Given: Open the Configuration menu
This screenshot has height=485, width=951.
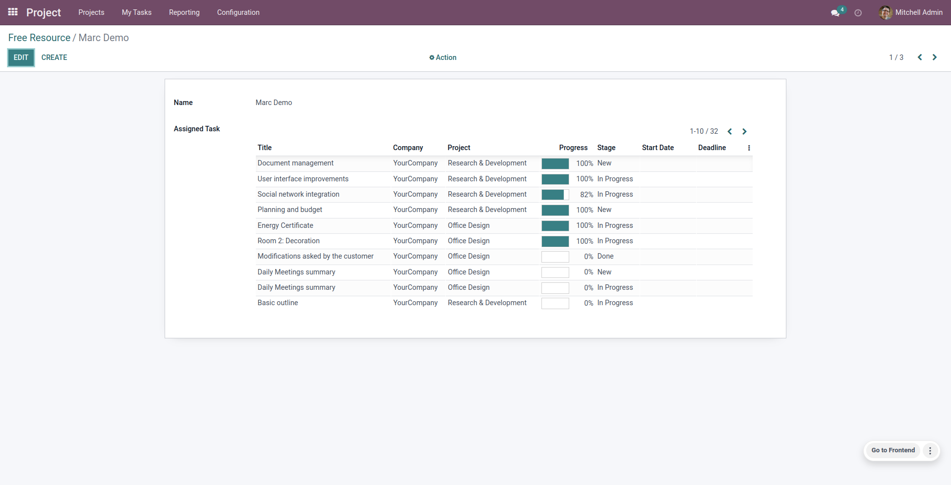Looking at the screenshot, I should 238,12.
